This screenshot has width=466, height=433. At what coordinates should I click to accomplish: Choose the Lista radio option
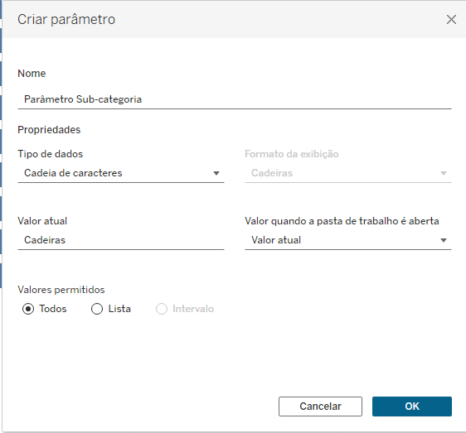click(97, 309)
